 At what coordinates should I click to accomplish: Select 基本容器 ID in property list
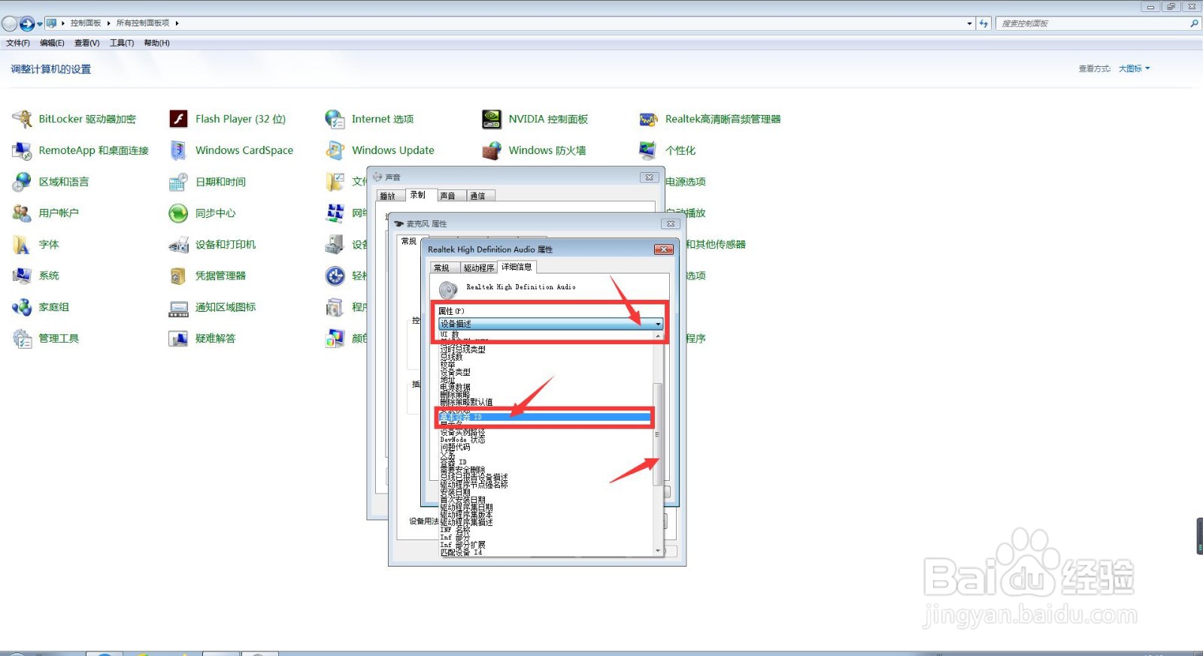coord(545,417)
